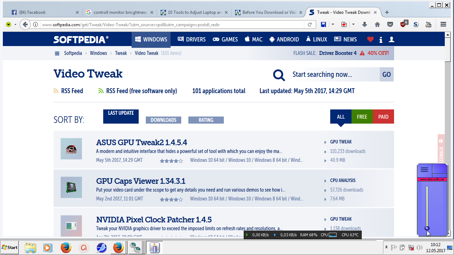Image resolution: width=454 pixels, height=255 pixels.
Task: Open the DRIVERS section in Softpedia nav
Action: click(x=192, y=39)
